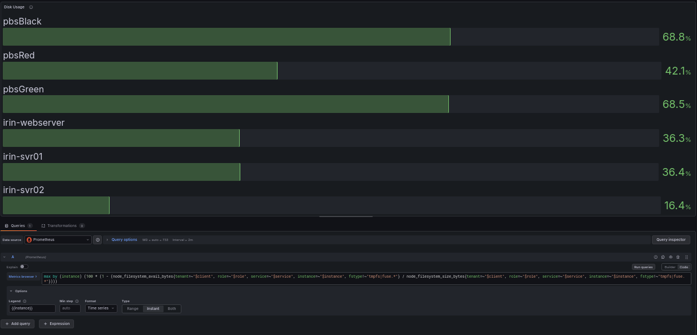Open the Query inspector
Viewport: 697px width, 335px height.
tap(671, 240)
